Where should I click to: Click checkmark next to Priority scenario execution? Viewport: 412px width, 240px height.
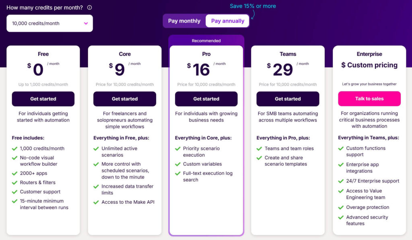point(178,149)
